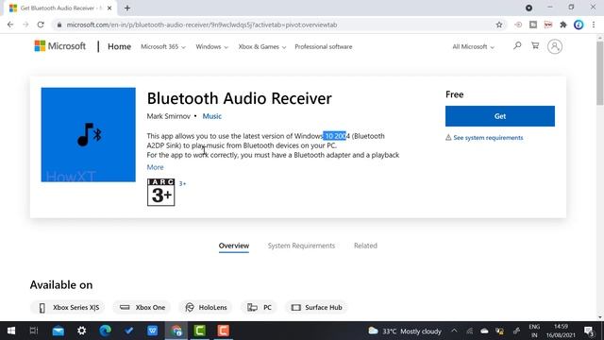604x340 pixels.
Task: Click the IARC 3+ rating badge
Action: pyautogui.click(x=161, y=192)
